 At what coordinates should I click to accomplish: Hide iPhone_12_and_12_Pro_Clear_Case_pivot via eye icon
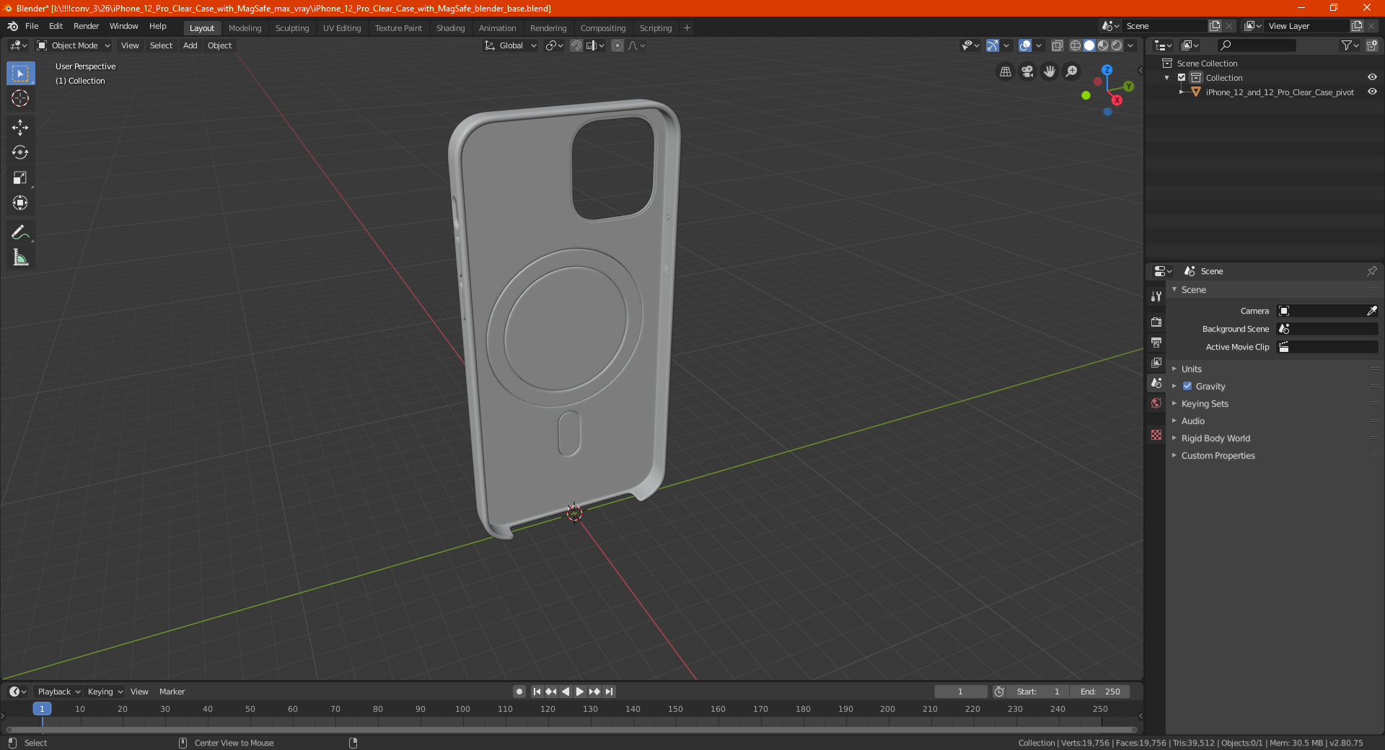(x=1372, y=92)
